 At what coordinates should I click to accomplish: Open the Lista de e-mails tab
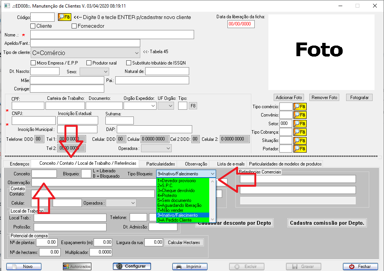(x=230, y=164)
